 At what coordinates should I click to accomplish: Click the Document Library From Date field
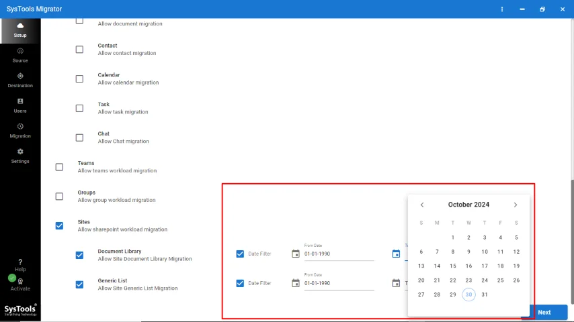tap(339, 254)
